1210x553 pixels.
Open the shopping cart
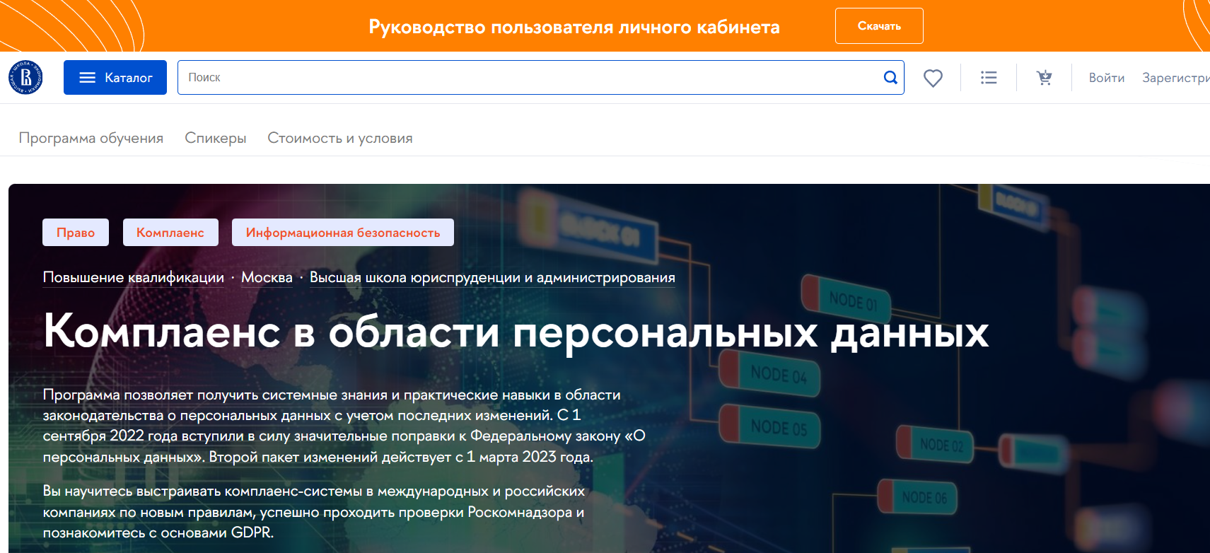coord(1044,78)
